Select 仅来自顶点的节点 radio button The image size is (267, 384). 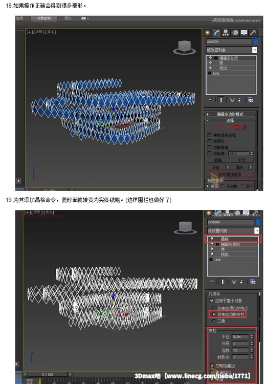[214, 308]
